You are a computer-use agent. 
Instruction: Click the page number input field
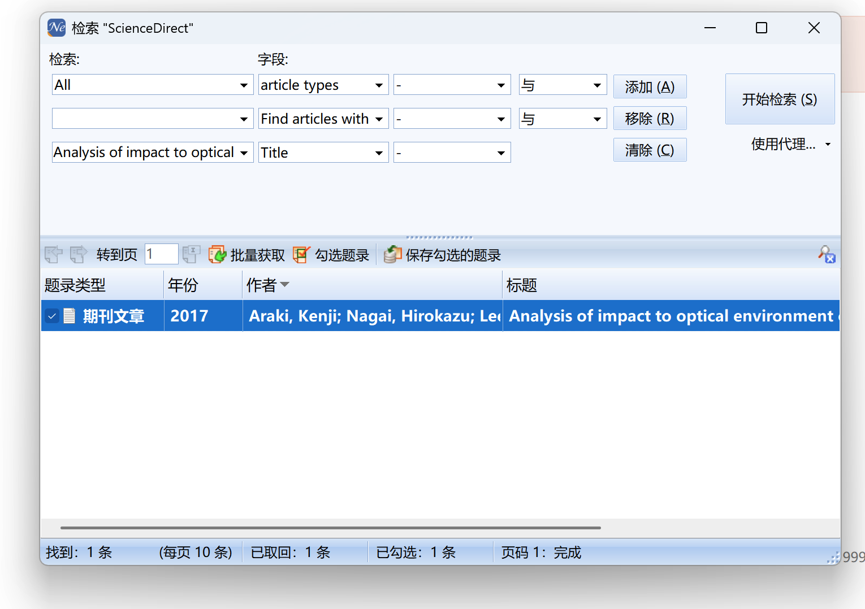(162, 254)
